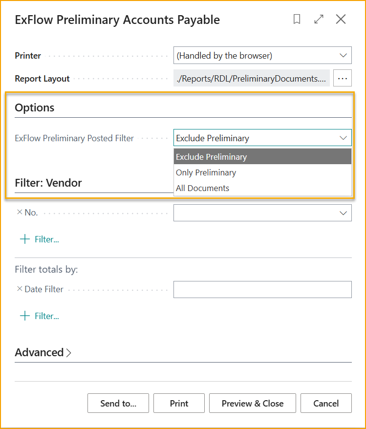Cancel the report dialog
Screen dimensions: 366x429
[326, 403]
